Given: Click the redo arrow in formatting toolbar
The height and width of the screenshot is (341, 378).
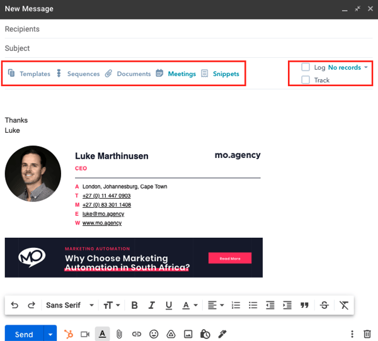Looking at the screenshot, I should point(31,305).
